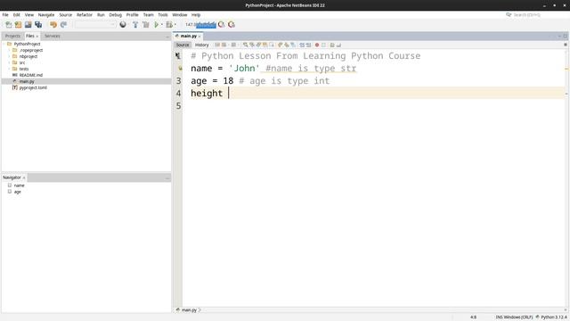Click the Clean and Build icon
This screenshot has width=570, height=321.
[x=146, y=25]
